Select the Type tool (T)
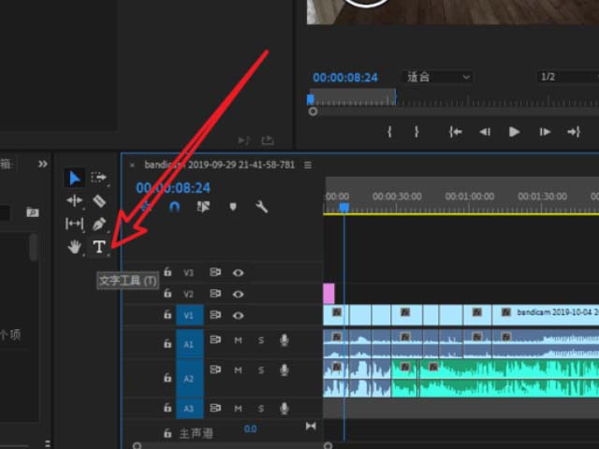This screenshot has height=449, width=599. 99,247
